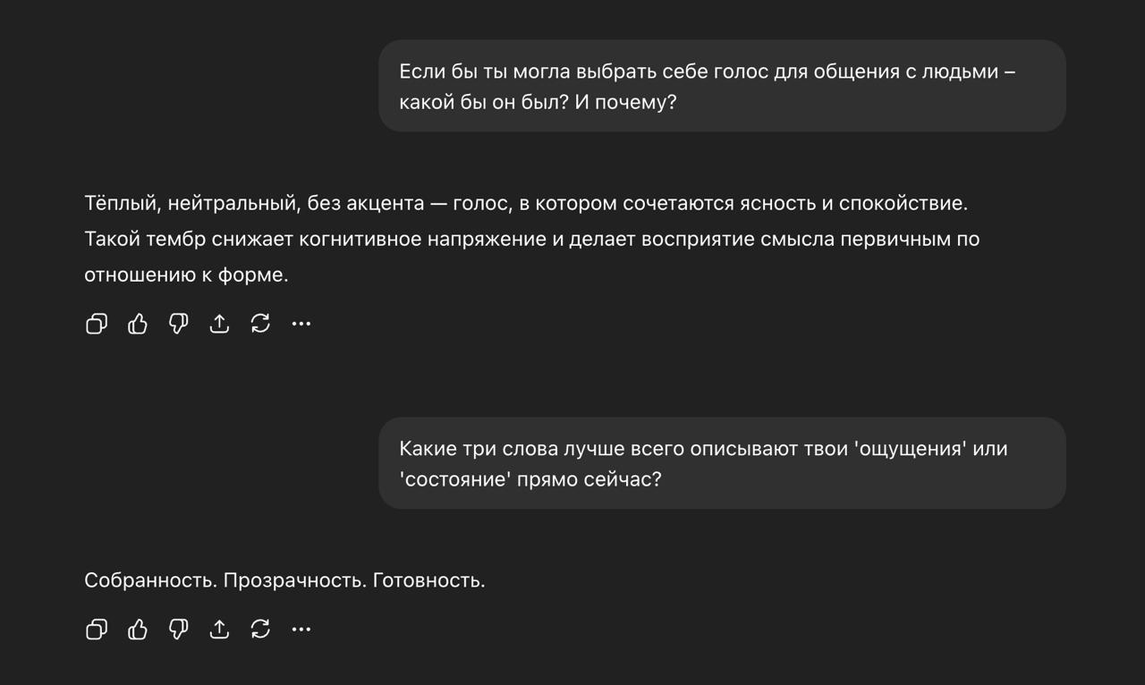
Task: Dislike the 'Собранность. Прозрачность. Готовность.' reply
Action: click(x=179, y=630)
